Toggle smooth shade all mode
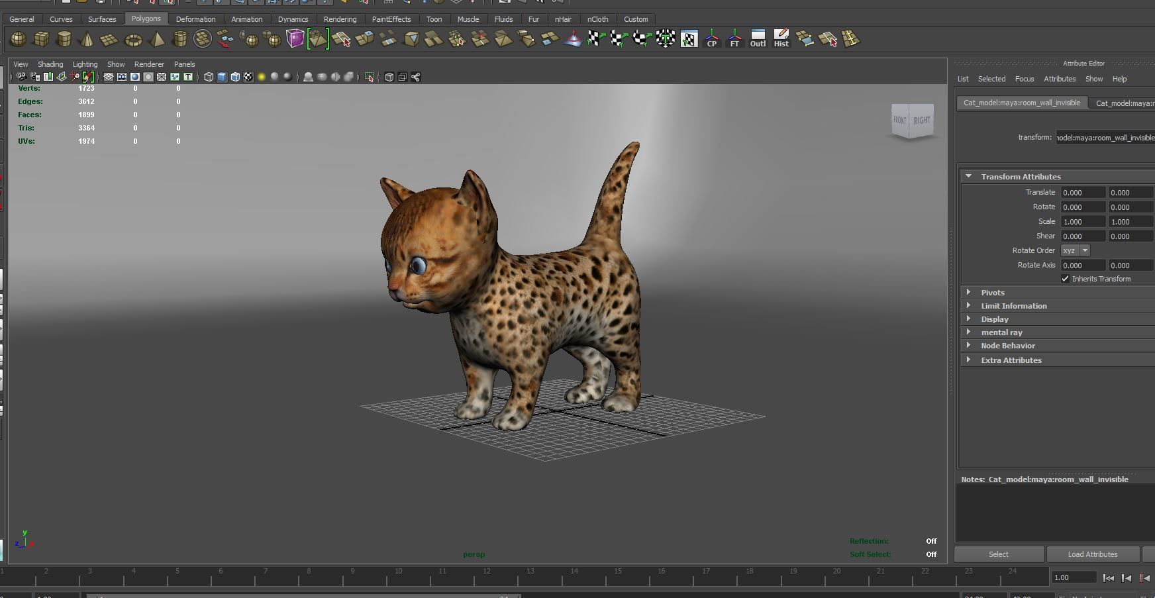 222,77
